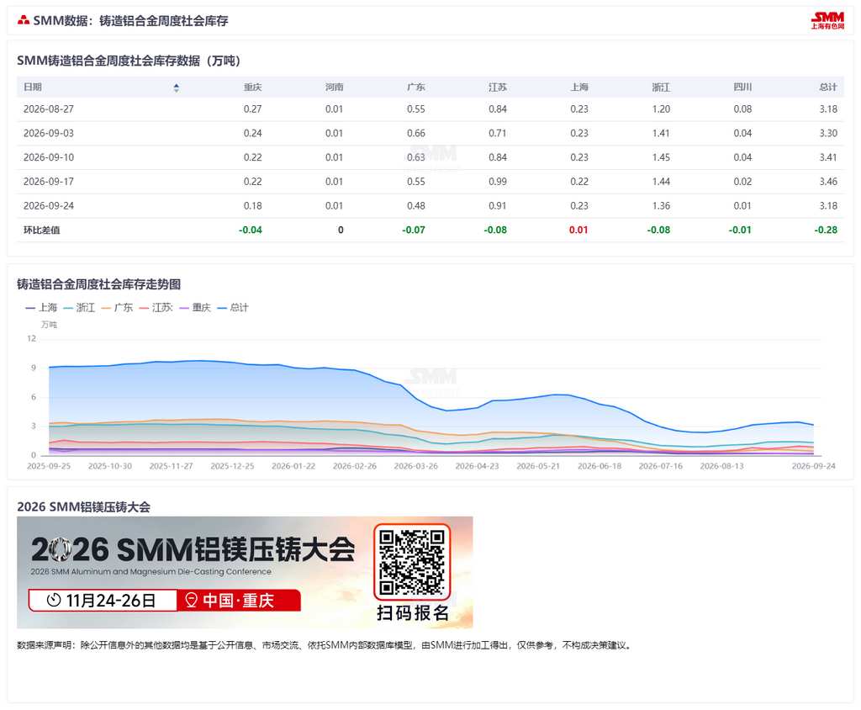
Task: Click the 0.27 重庆 value
Action: (x=252, y=109)
